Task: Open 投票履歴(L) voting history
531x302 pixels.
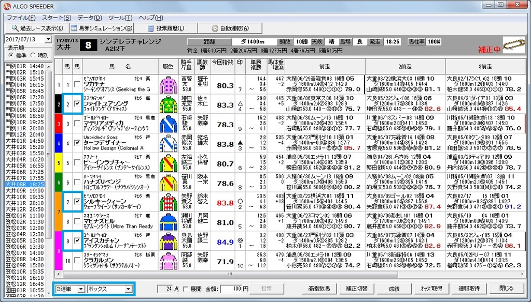Action: tap(166, 28)
